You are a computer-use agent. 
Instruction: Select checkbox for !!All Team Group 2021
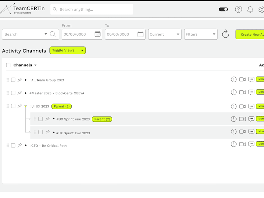tap(13, 80)
